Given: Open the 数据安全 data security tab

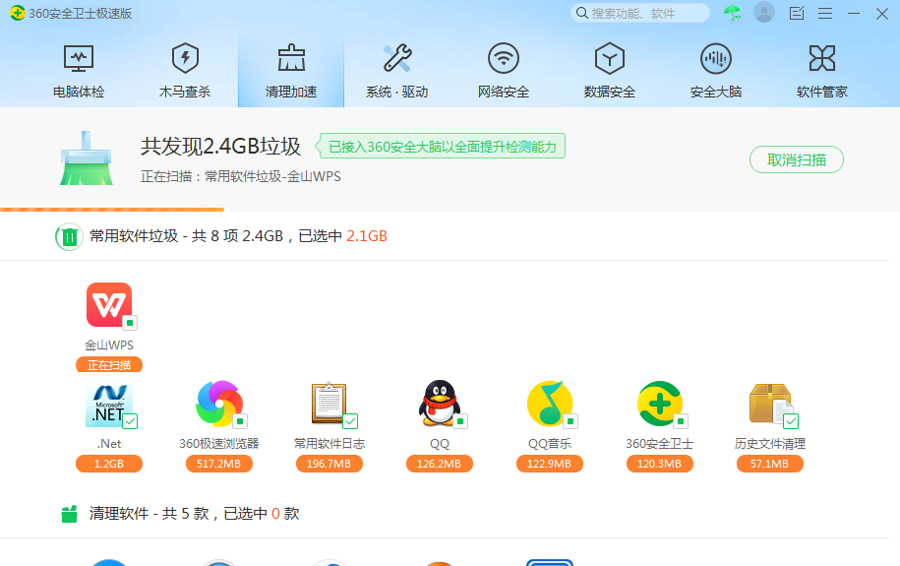Looking at the screenshot, I should click(610, 72).
